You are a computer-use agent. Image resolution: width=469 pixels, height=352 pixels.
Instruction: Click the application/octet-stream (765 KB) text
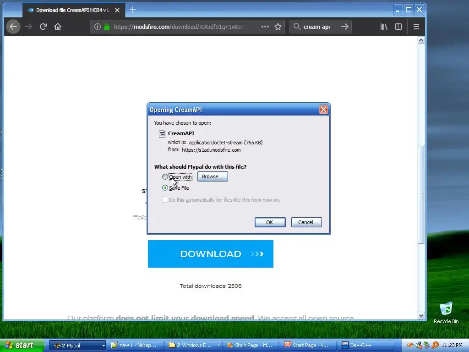(225, 143)
